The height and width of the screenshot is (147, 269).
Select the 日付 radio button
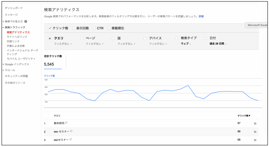click(x=205, y=38)
